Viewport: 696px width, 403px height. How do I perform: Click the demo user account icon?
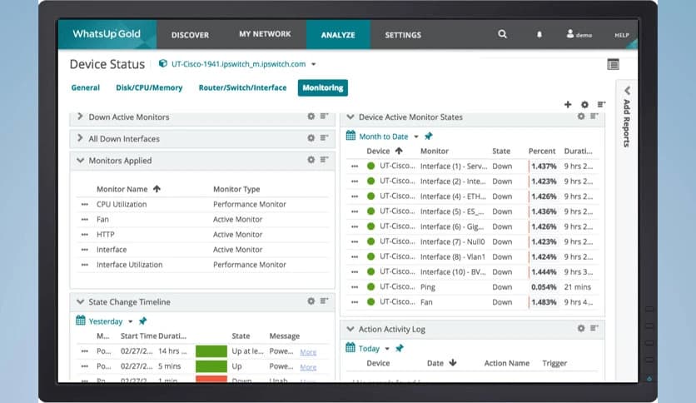click(570, 34)
